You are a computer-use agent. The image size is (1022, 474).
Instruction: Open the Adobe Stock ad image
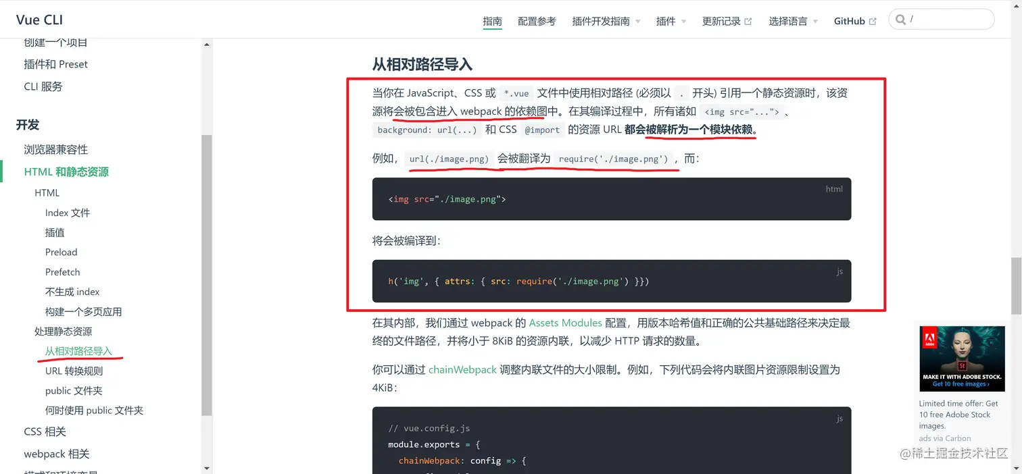tap(963, 359)
